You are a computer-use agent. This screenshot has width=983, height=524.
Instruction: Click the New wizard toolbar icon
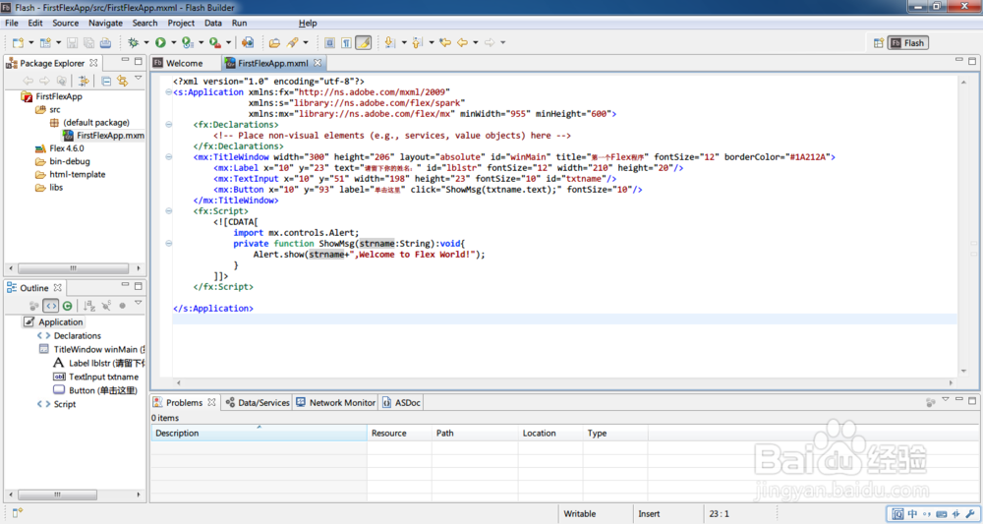[x=18, y=42]
